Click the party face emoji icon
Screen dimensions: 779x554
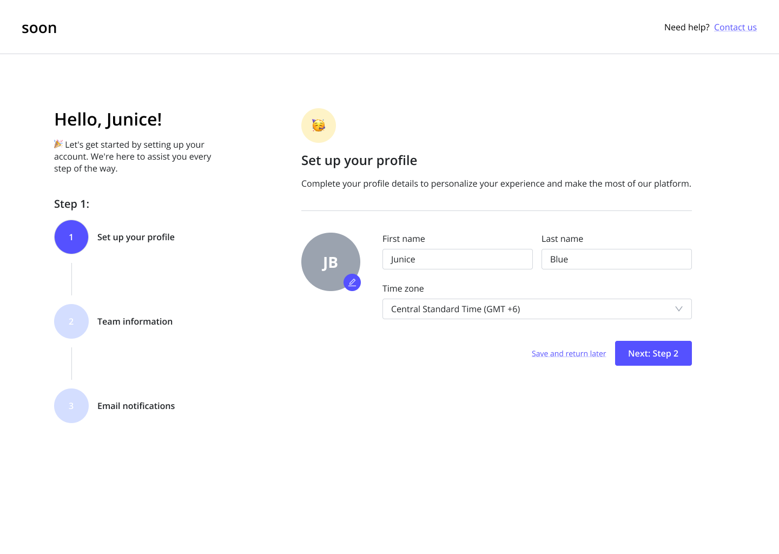point(319,126)
